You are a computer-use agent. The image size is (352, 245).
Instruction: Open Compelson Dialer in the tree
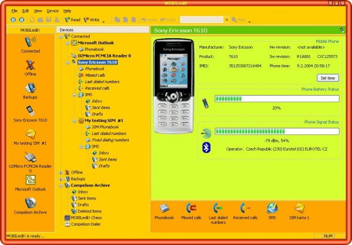tap(86, 224)
